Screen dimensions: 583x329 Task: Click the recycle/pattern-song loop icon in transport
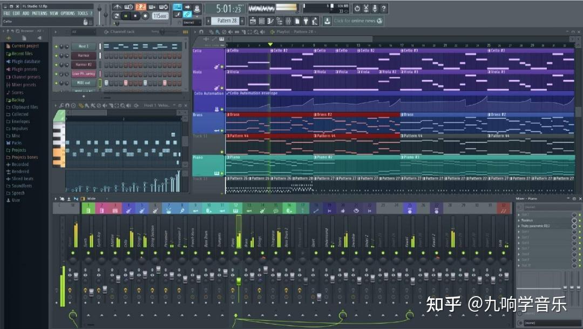click(116, 15)
